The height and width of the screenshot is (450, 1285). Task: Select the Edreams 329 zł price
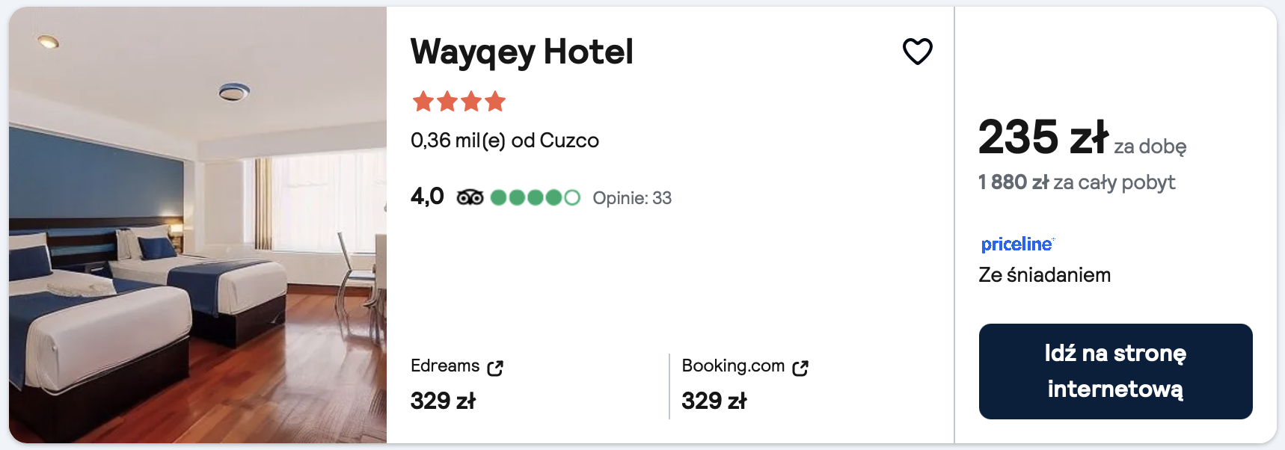tap(443, 401)
